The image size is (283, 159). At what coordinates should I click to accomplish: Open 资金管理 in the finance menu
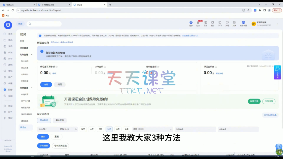24,48
